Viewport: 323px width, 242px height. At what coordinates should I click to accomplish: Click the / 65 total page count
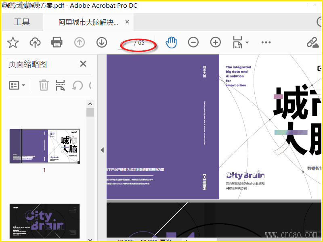[x=139, y=43]
